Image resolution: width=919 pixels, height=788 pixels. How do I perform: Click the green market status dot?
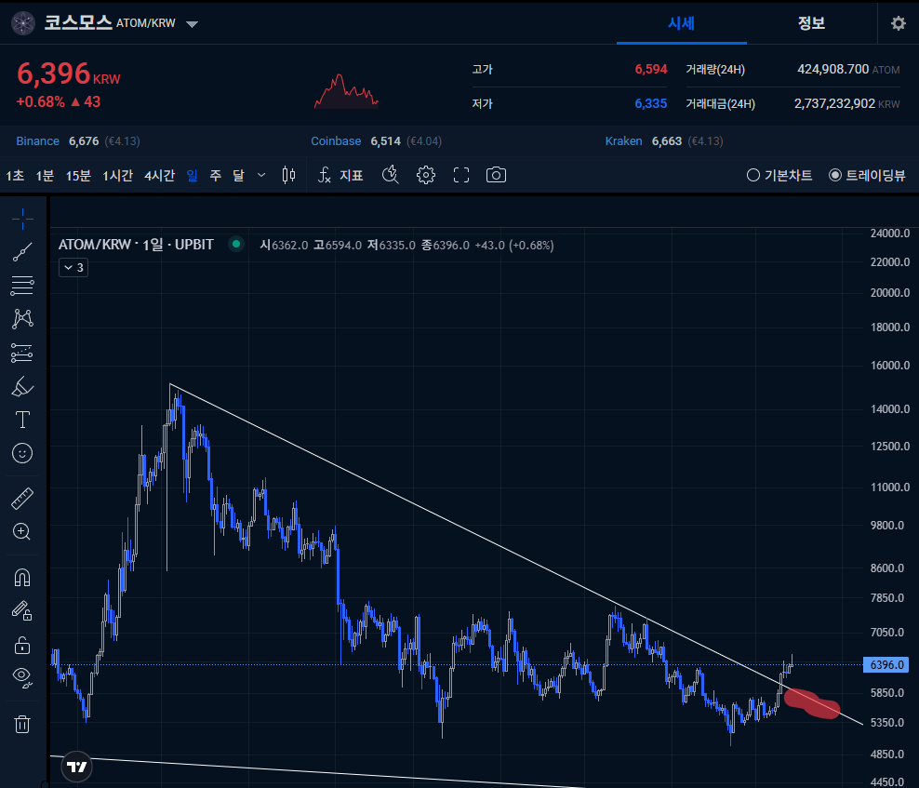[236, 244]
